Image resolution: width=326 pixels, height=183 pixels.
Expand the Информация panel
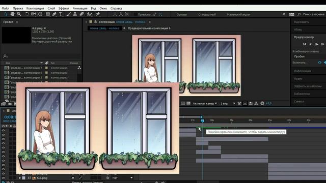303,71
